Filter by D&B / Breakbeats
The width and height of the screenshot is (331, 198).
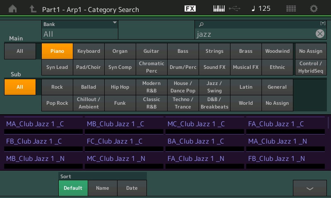(214, 103)
